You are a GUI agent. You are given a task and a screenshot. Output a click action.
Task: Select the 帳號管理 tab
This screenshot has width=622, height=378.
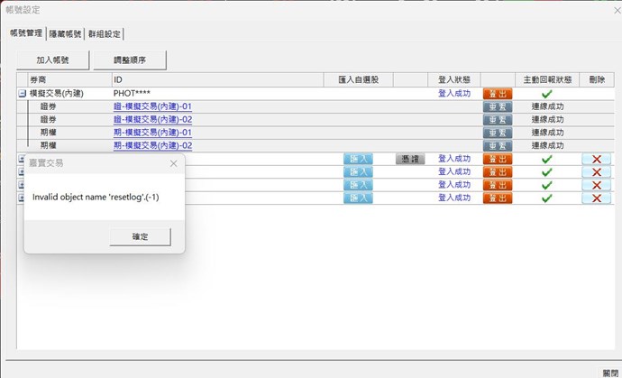26,33
